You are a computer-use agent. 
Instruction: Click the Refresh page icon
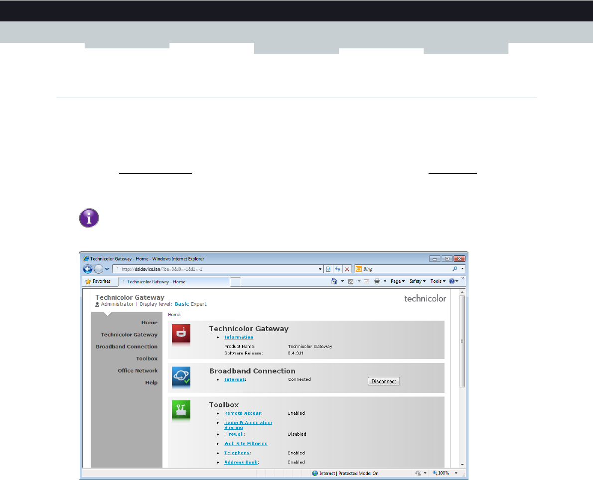(337, 269)
